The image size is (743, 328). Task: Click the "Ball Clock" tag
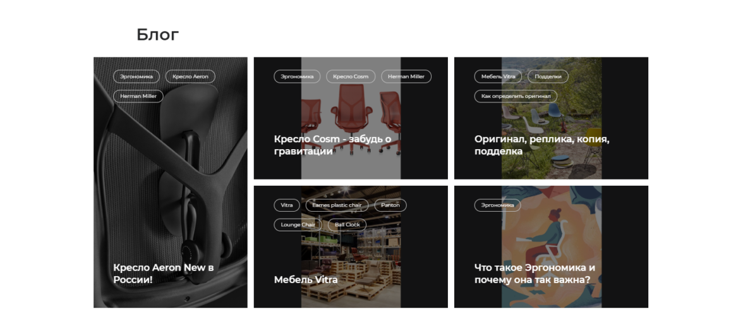tap(347, 225)
